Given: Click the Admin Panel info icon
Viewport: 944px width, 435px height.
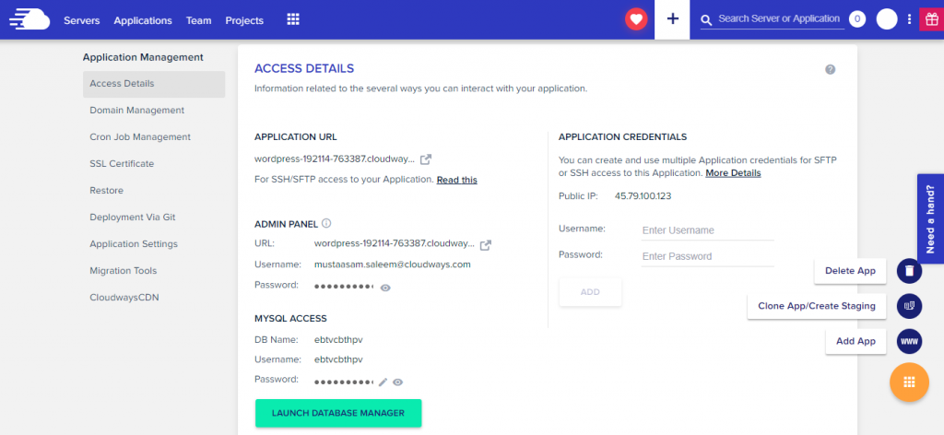Looking at the screenshot, I should 326,223.
